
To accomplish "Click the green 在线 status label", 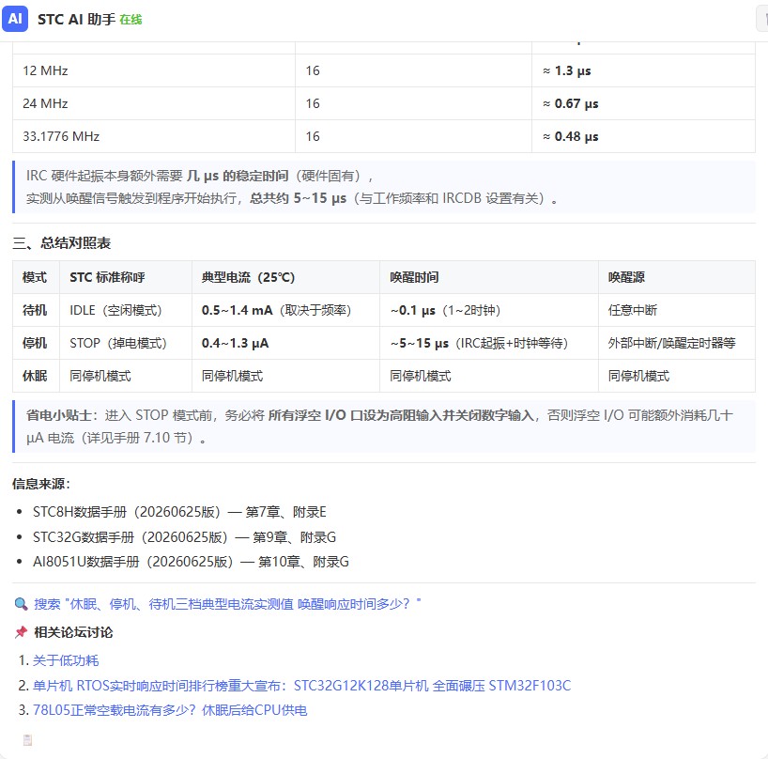I will coord(131,20).
